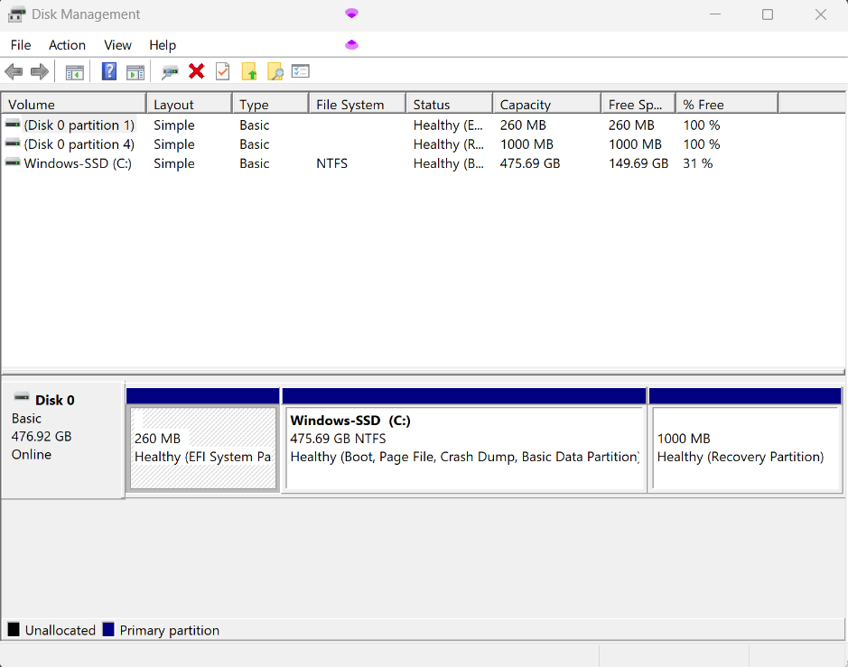Screen dimensions: 848x667
Task: Click the checklist settings toolbar icon
Action: tap(301, 72)
